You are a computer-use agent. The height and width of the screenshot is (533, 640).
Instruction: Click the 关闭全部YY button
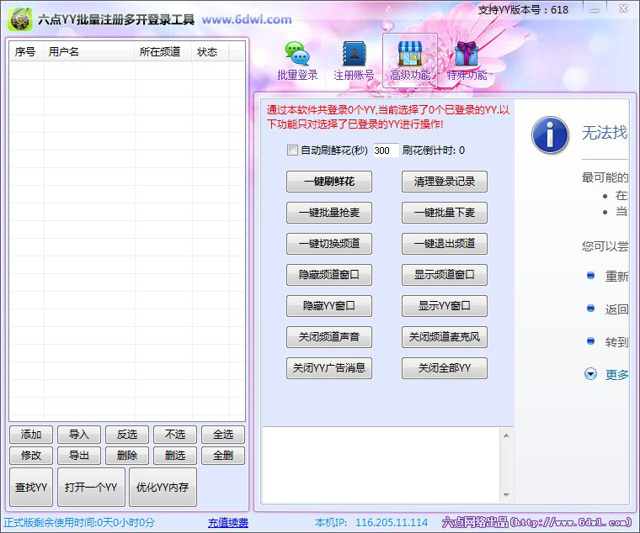(445, 368)
